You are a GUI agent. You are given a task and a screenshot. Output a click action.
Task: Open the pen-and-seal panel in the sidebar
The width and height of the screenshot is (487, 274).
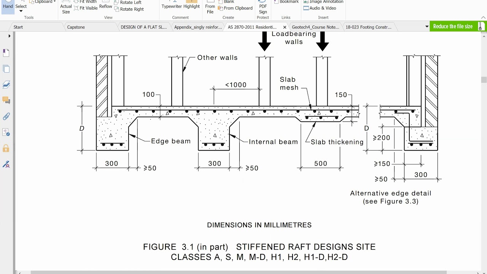[6, 164]
